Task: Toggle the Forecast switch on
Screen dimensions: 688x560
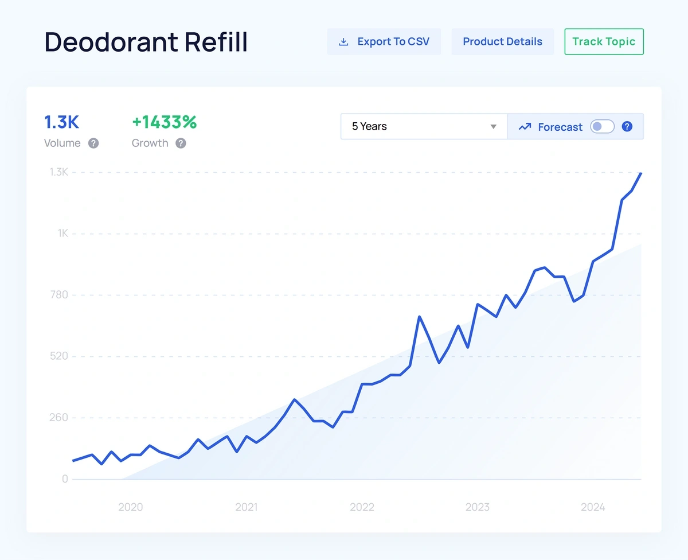Action: [x=602, y=127]
